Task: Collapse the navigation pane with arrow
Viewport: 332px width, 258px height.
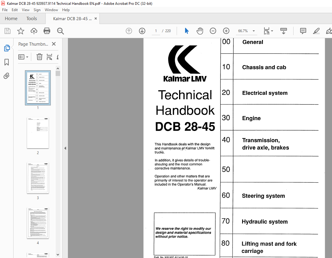Action: 65,148
